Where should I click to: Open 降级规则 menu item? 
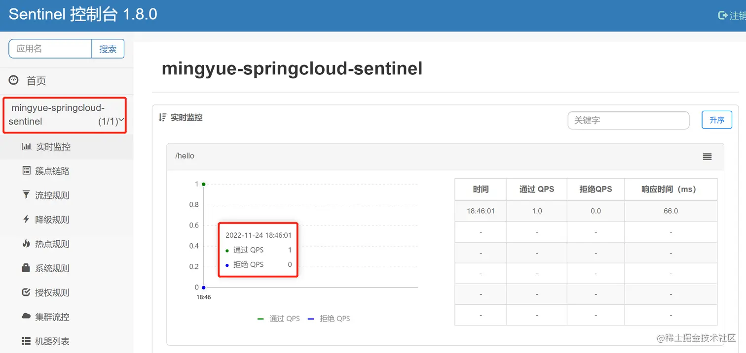[67, 220]
